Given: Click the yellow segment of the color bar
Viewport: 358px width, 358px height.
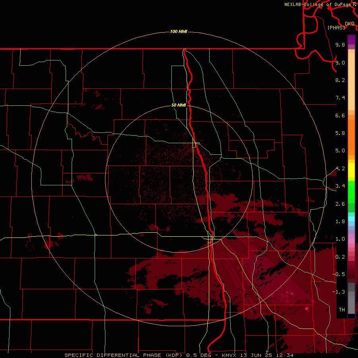Looking at the screenshot, I should [351, 170].
